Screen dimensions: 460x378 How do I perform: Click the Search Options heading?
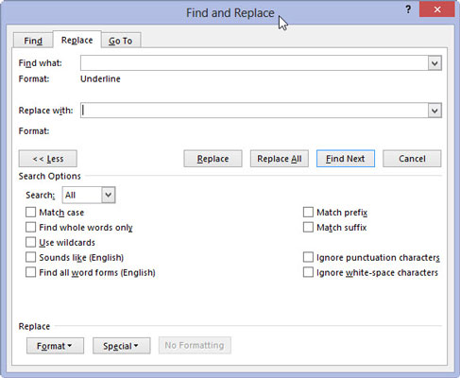(x=50, y=176)
